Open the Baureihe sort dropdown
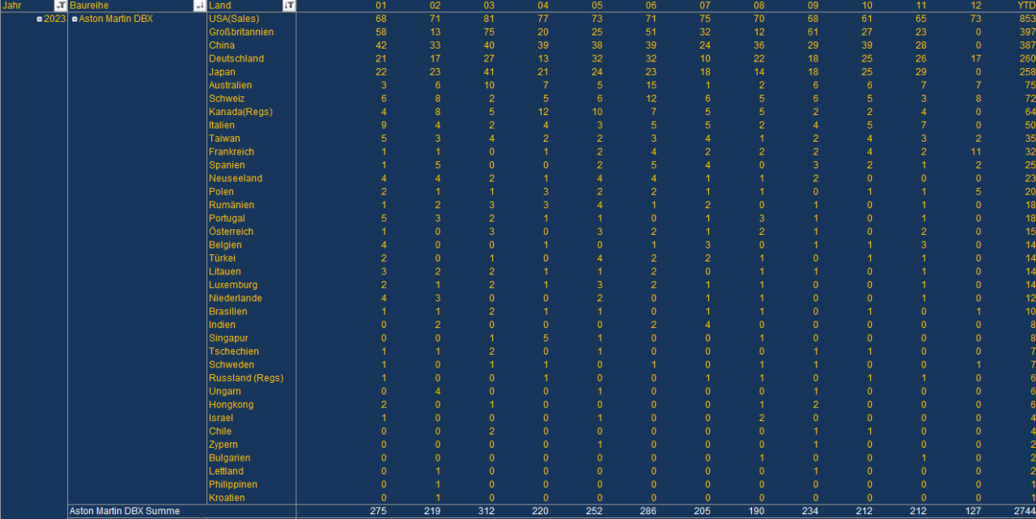1036x519 pixels. pyautogui.click(x=200, y=6)
